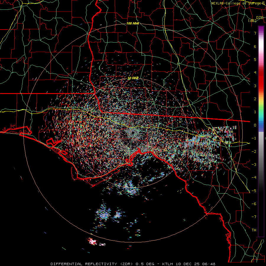The image size is (266, 266).
Task: Click the 100 NMI range ring label
Action: tap(133, 23)
